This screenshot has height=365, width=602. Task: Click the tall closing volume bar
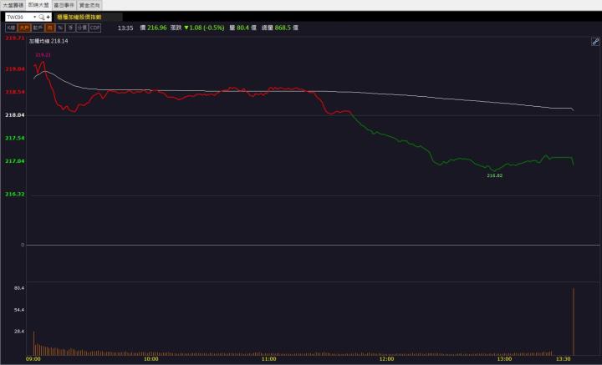pyautogui.click(x=574, y=322)
